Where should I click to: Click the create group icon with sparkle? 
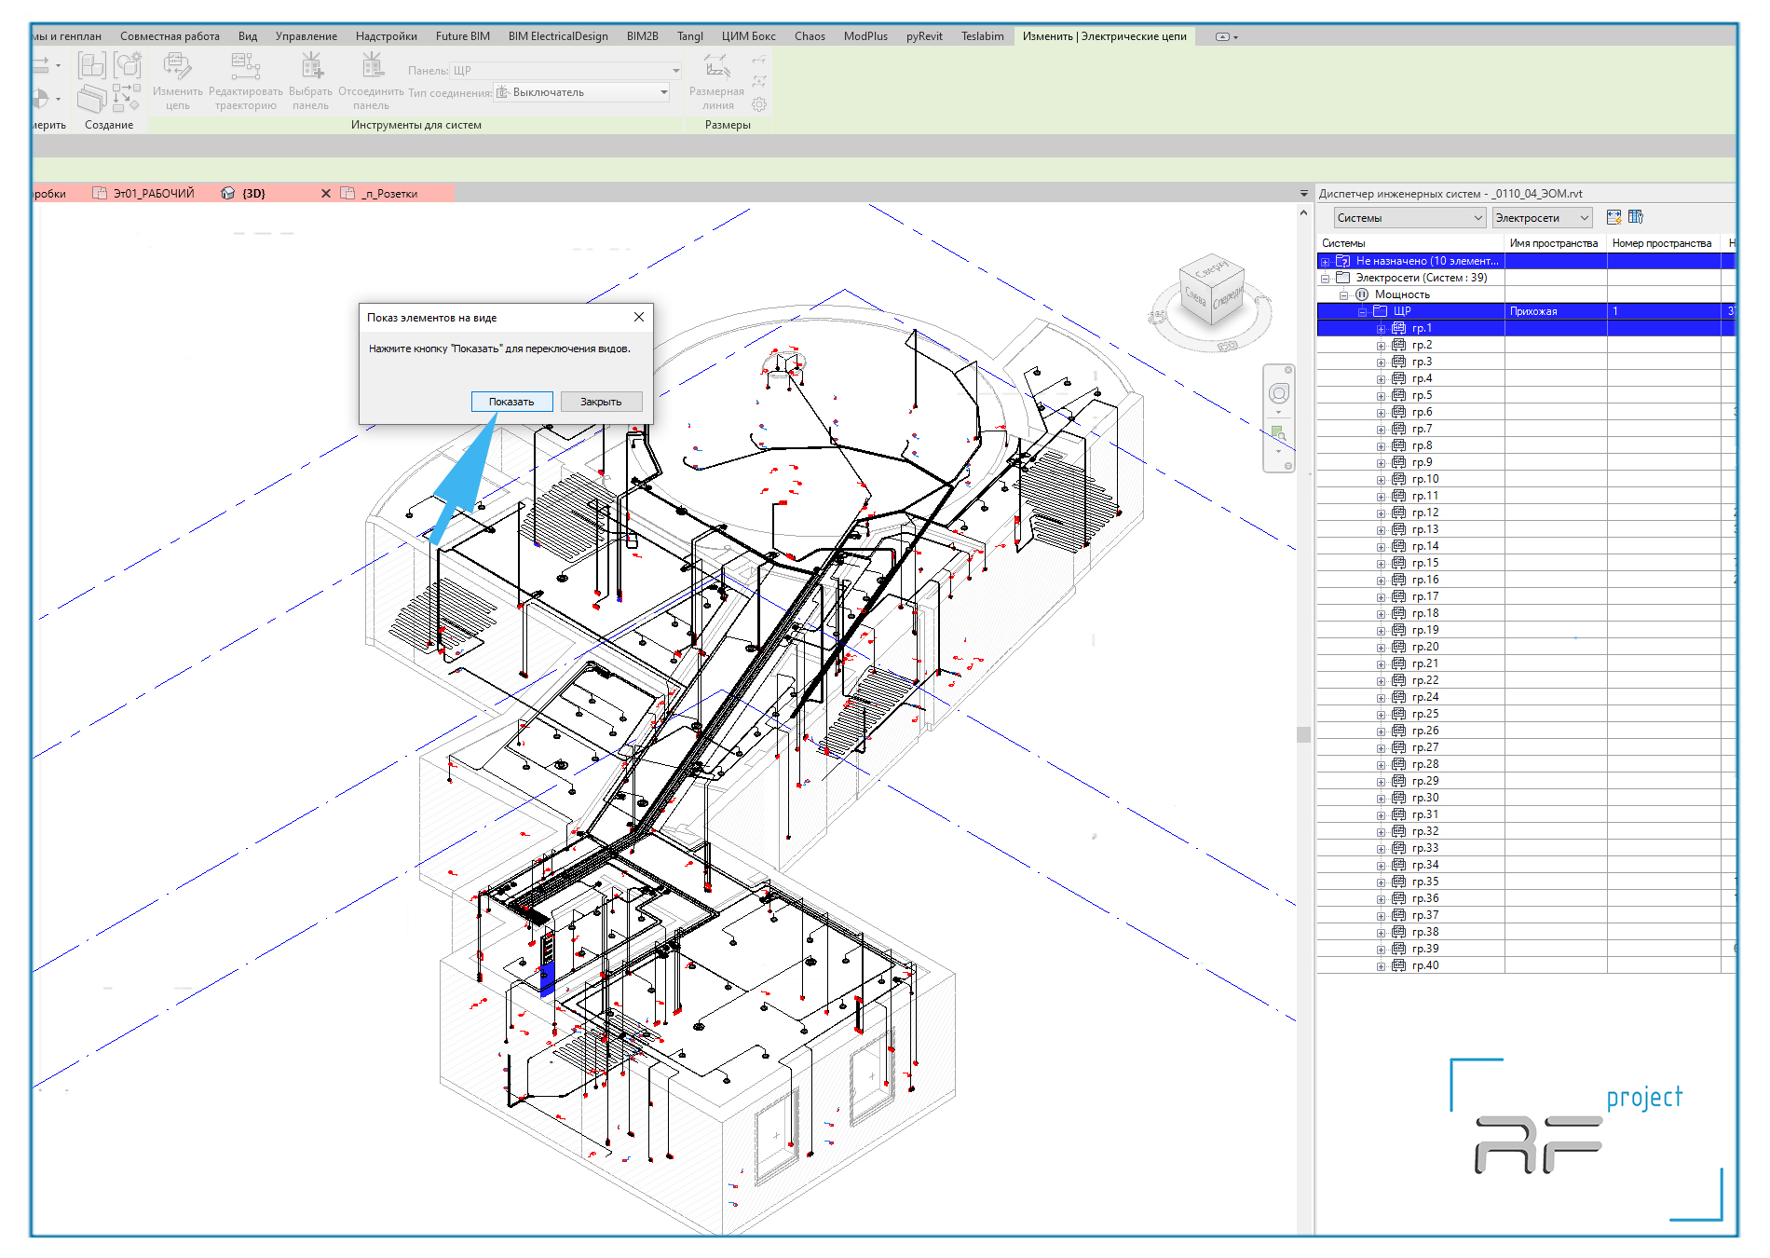pos(128,64)
